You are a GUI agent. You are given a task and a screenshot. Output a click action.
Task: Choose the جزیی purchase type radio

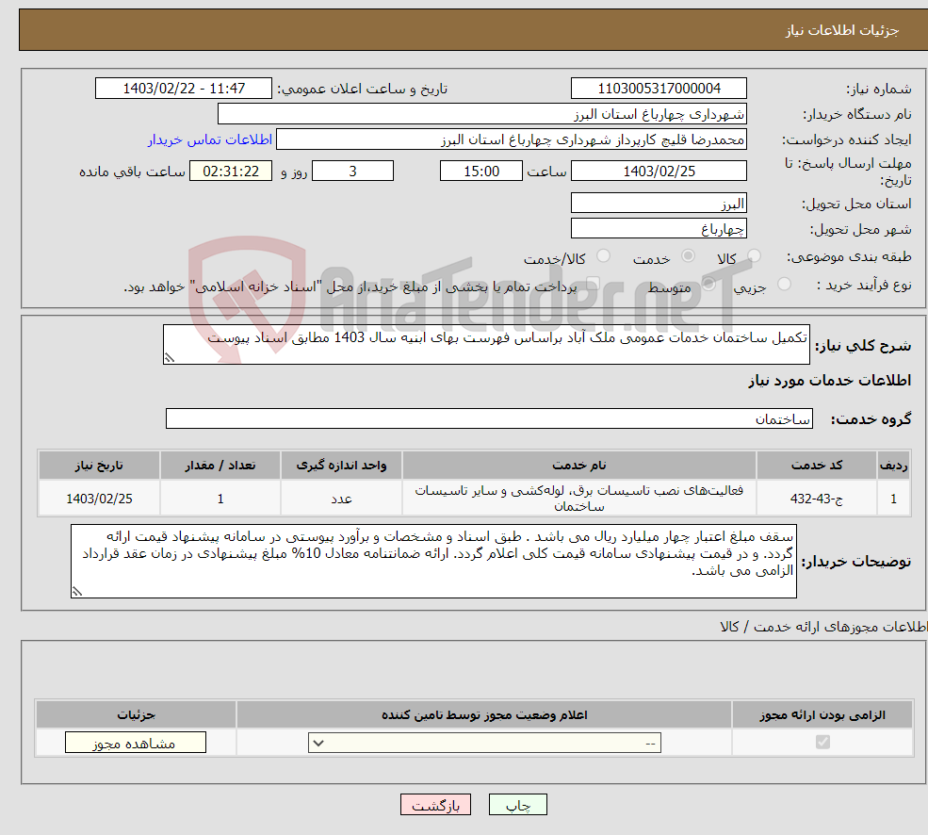784,285
